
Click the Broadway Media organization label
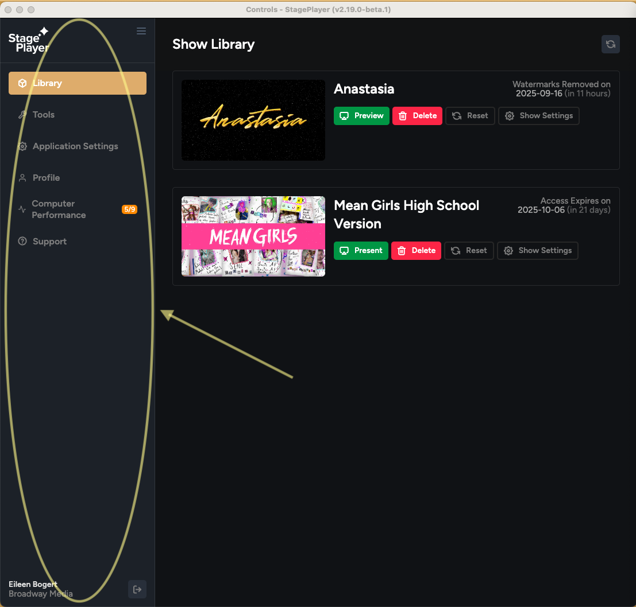pos(41,594)
